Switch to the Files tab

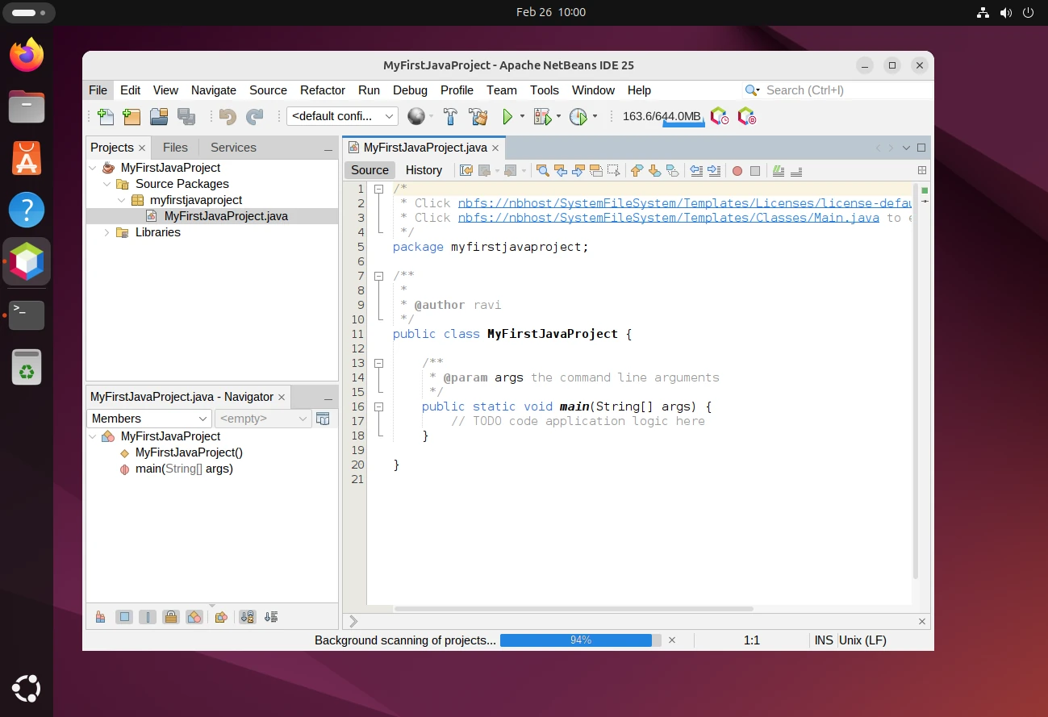click(x=175, y=148)
